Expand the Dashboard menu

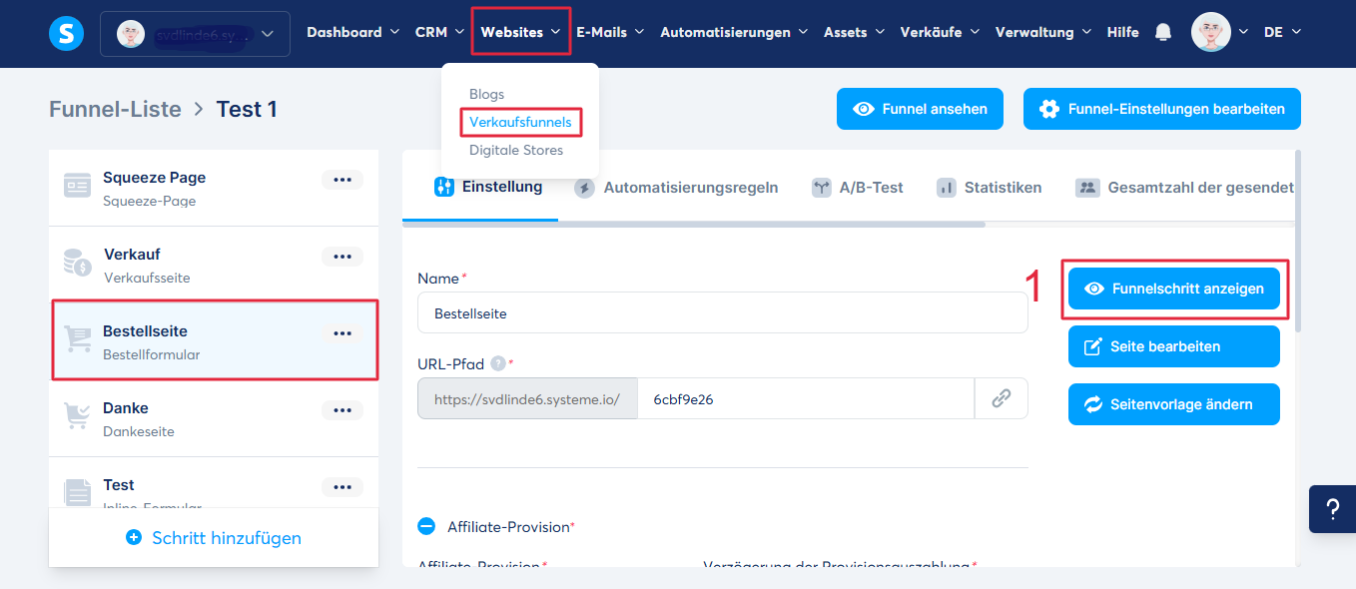click(x=353, y=32)
